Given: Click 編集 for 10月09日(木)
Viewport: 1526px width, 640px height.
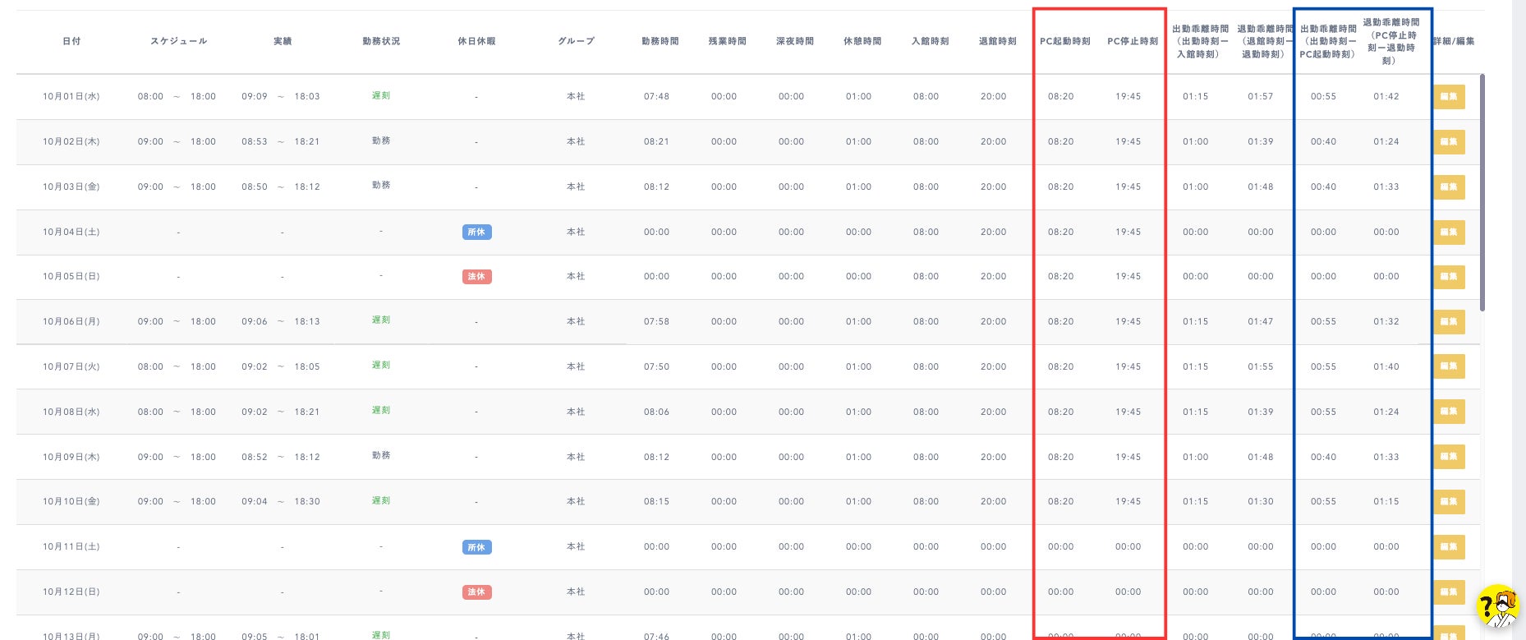Looking at the screenshot, I should click(1449, 457).
